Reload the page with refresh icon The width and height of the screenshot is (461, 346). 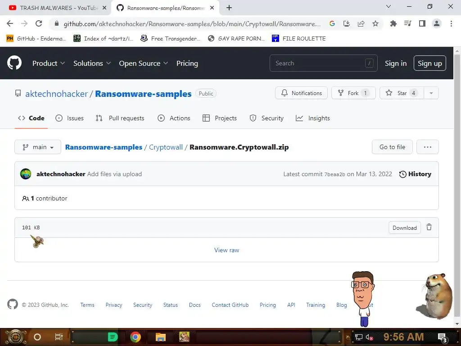39,23
